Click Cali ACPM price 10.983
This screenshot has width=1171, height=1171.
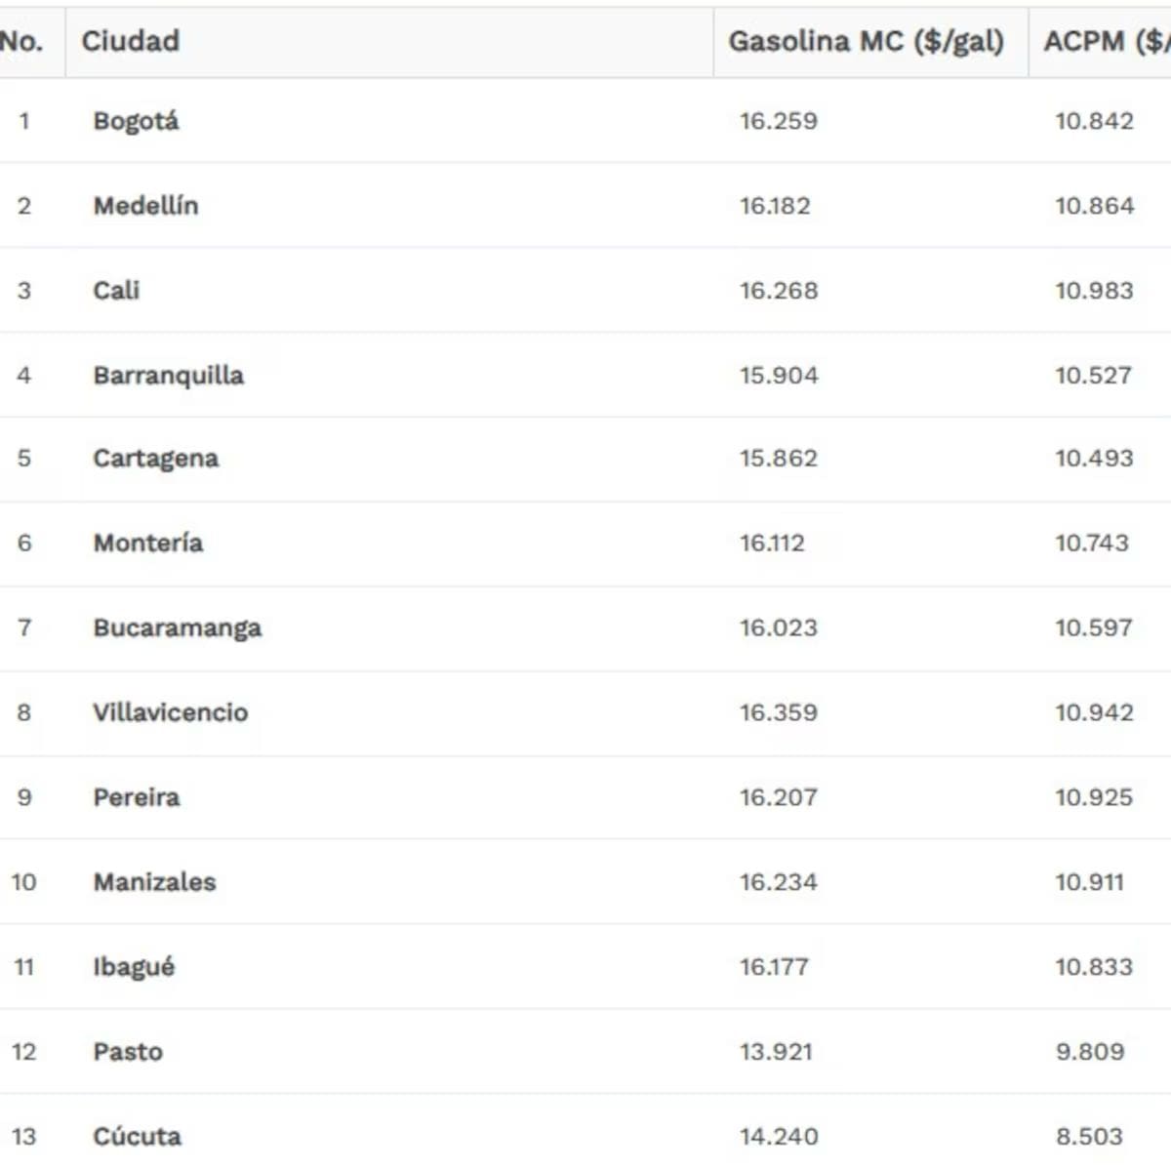click(x=1094, y=291)
